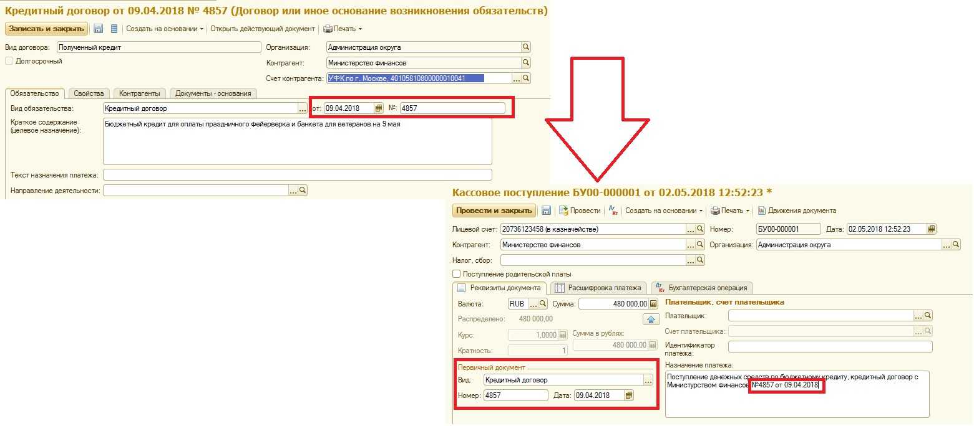Click the 'Идентификатор платежа' input field
The width and height of the screenshot is (974, 426).
point(830,347)
